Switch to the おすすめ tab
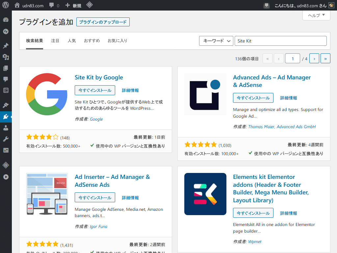The width and height of the screenshot is (337, 253). coord(92,41)
